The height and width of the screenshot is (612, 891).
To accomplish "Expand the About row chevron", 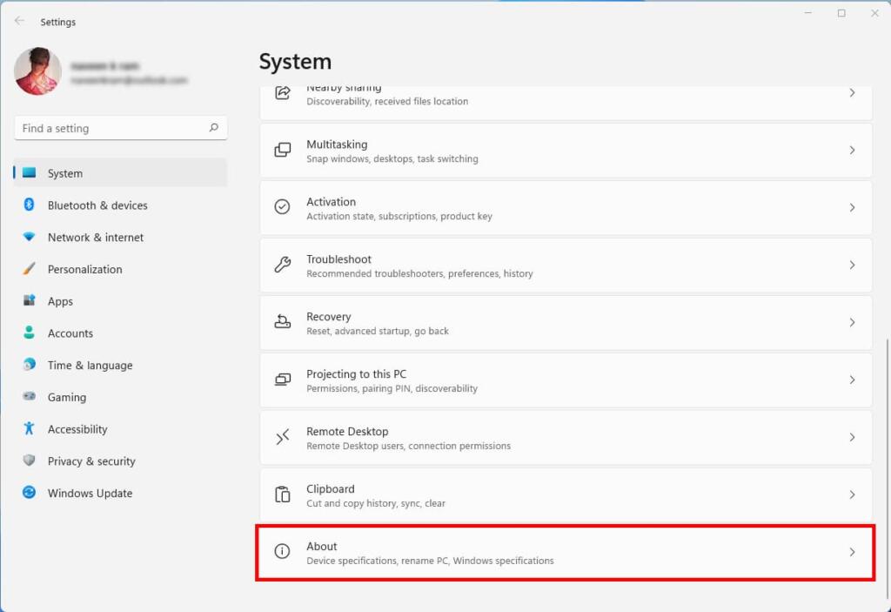I will [x=852, y=552].
